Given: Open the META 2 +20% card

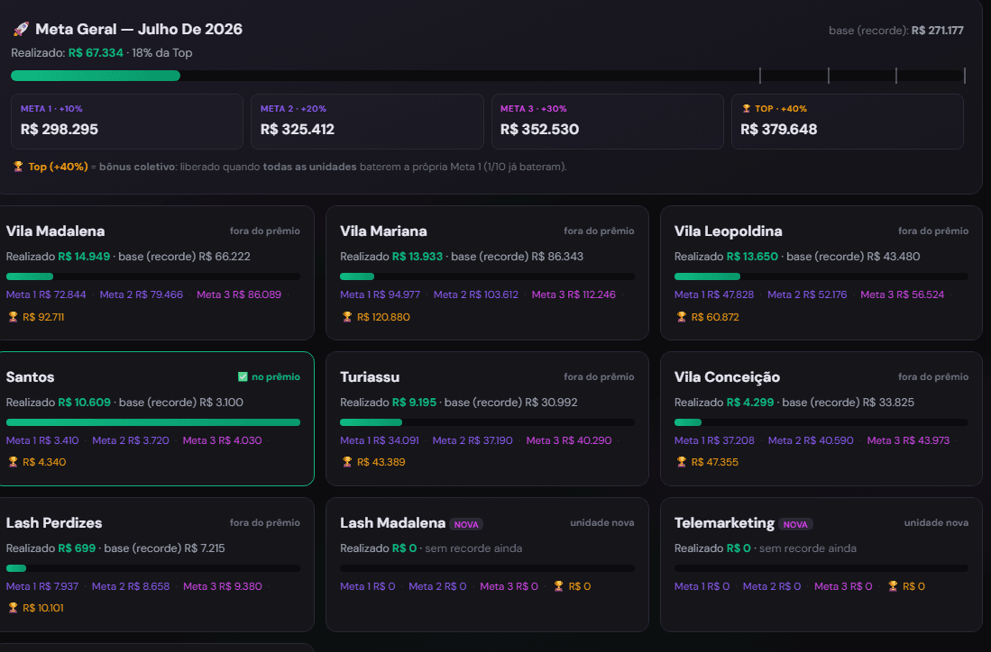Looking at the screenshot, I should [x=367, y=122].
